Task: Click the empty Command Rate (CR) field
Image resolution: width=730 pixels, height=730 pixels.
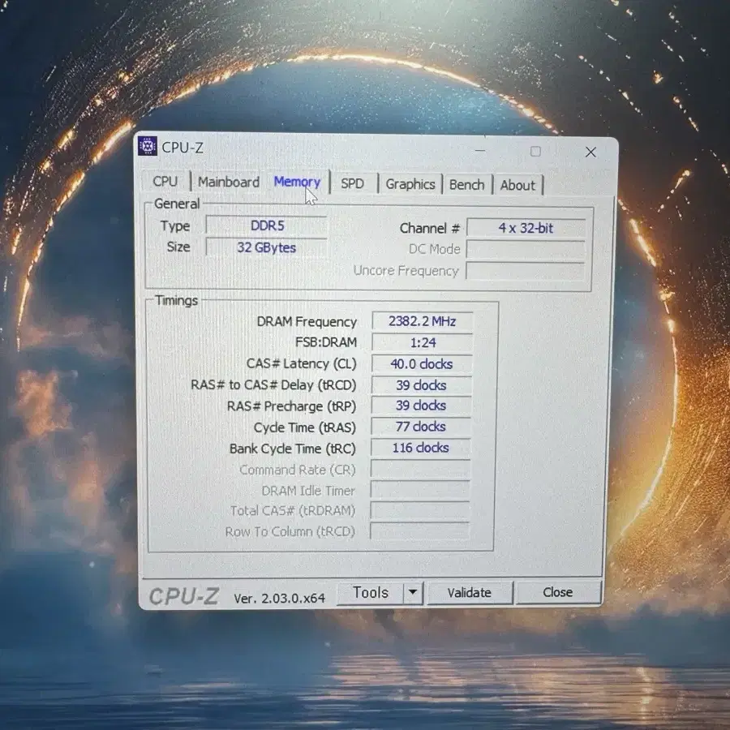Action: (x=420, y=470)
